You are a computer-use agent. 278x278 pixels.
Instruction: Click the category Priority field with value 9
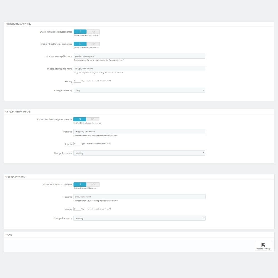[x=77, y=143]
